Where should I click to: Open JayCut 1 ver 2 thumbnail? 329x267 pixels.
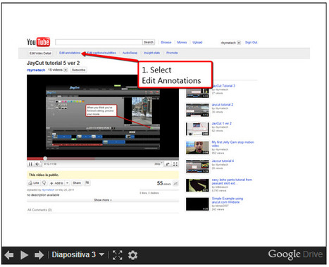click(197, 129)
